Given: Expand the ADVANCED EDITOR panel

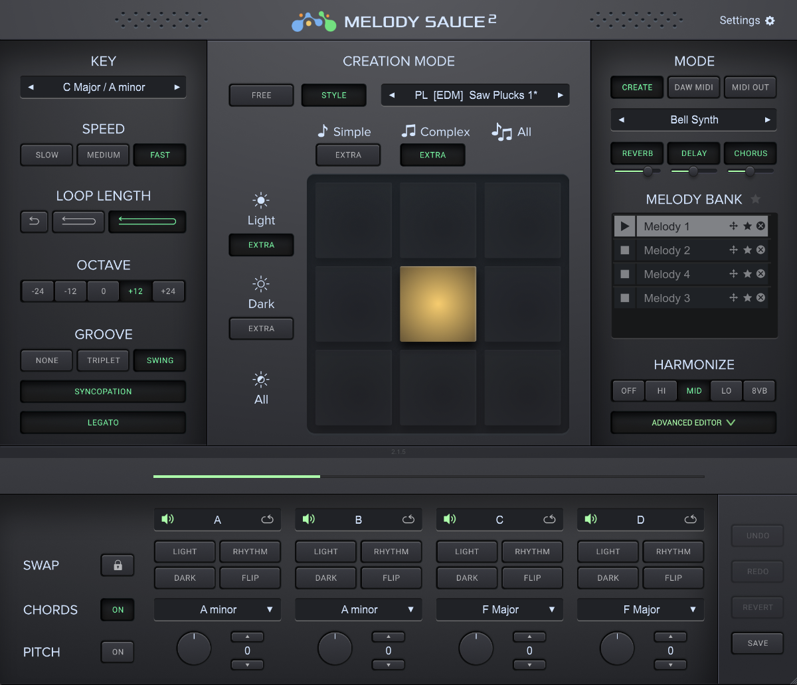Looking at the screenshot, I should tap(693, 423).
